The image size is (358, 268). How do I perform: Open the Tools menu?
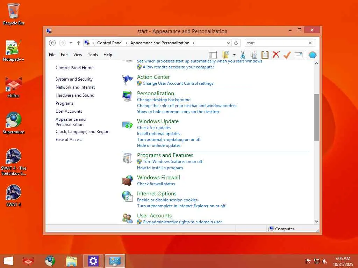93,55
